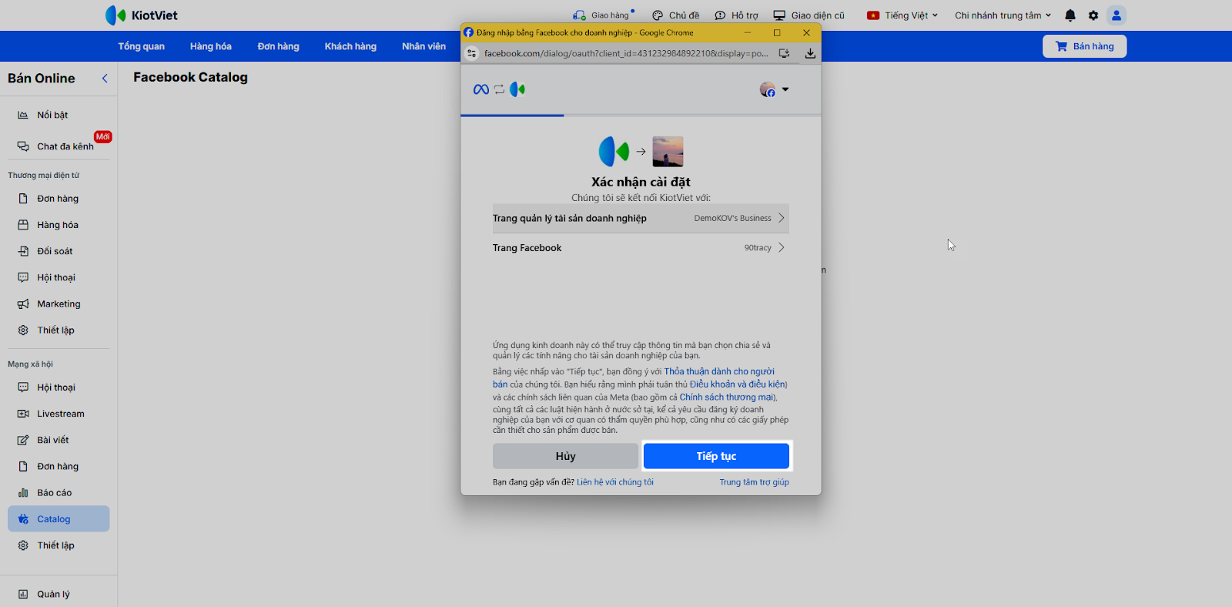
Task: Open the user account avatar menu
Action: coord(1116,15)
